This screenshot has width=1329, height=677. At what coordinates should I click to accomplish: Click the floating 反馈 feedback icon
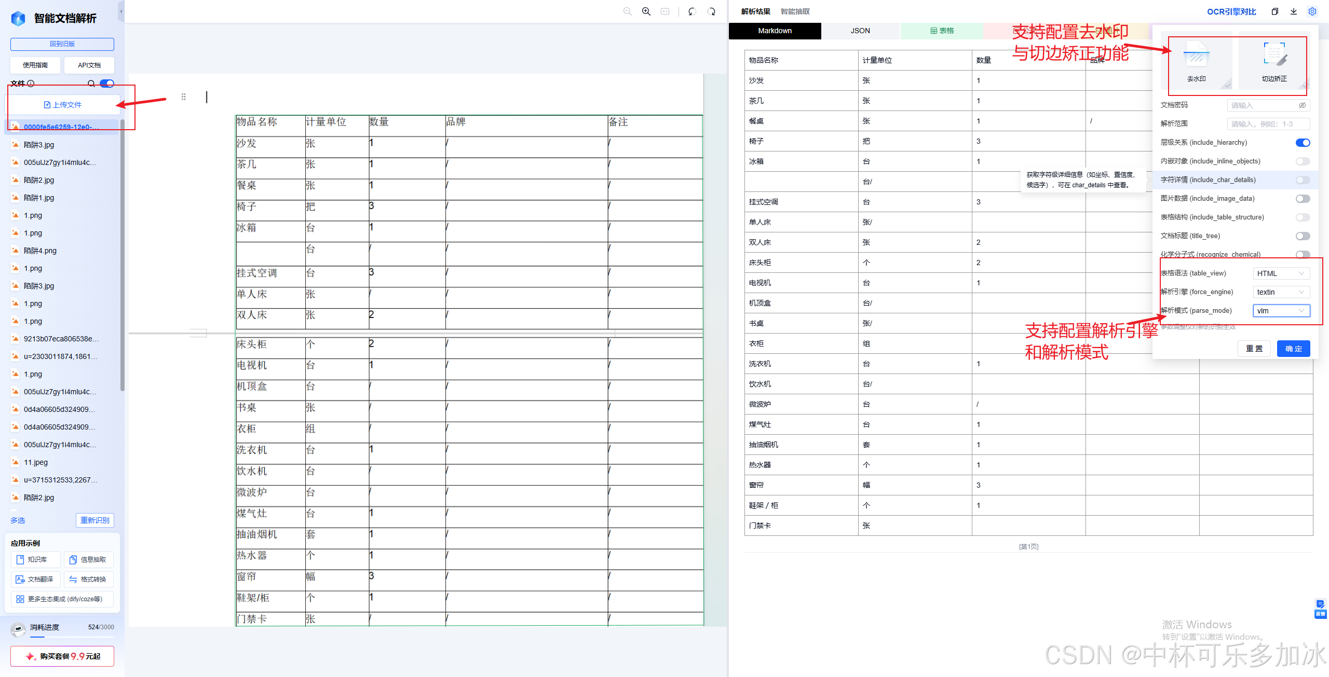pyautogui.click(x=1320, y=609)
